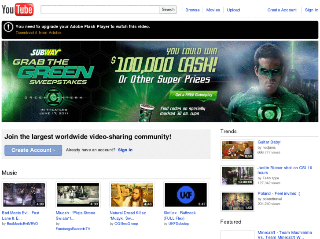Open the Miuosh video thumbnail
This screenshot has height=239, width=320.
tap(78, 195)
